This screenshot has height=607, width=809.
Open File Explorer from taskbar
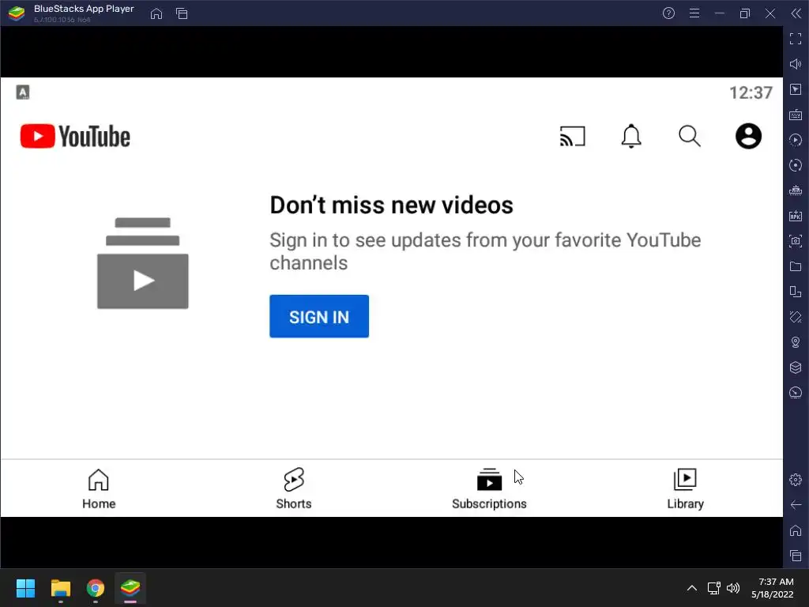click(x=60, y=588)
